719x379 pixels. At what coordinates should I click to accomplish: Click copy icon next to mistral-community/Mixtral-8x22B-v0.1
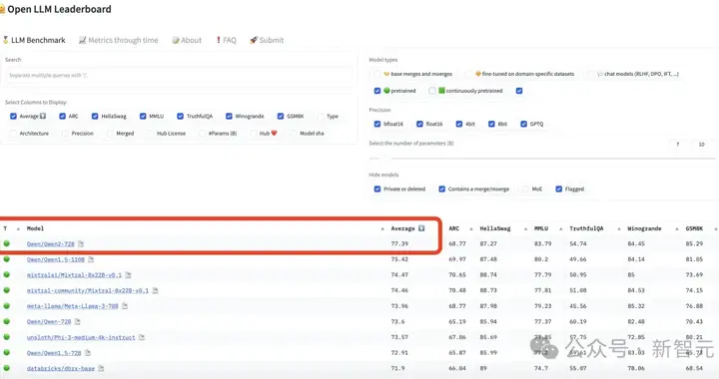tap(155, 290)
